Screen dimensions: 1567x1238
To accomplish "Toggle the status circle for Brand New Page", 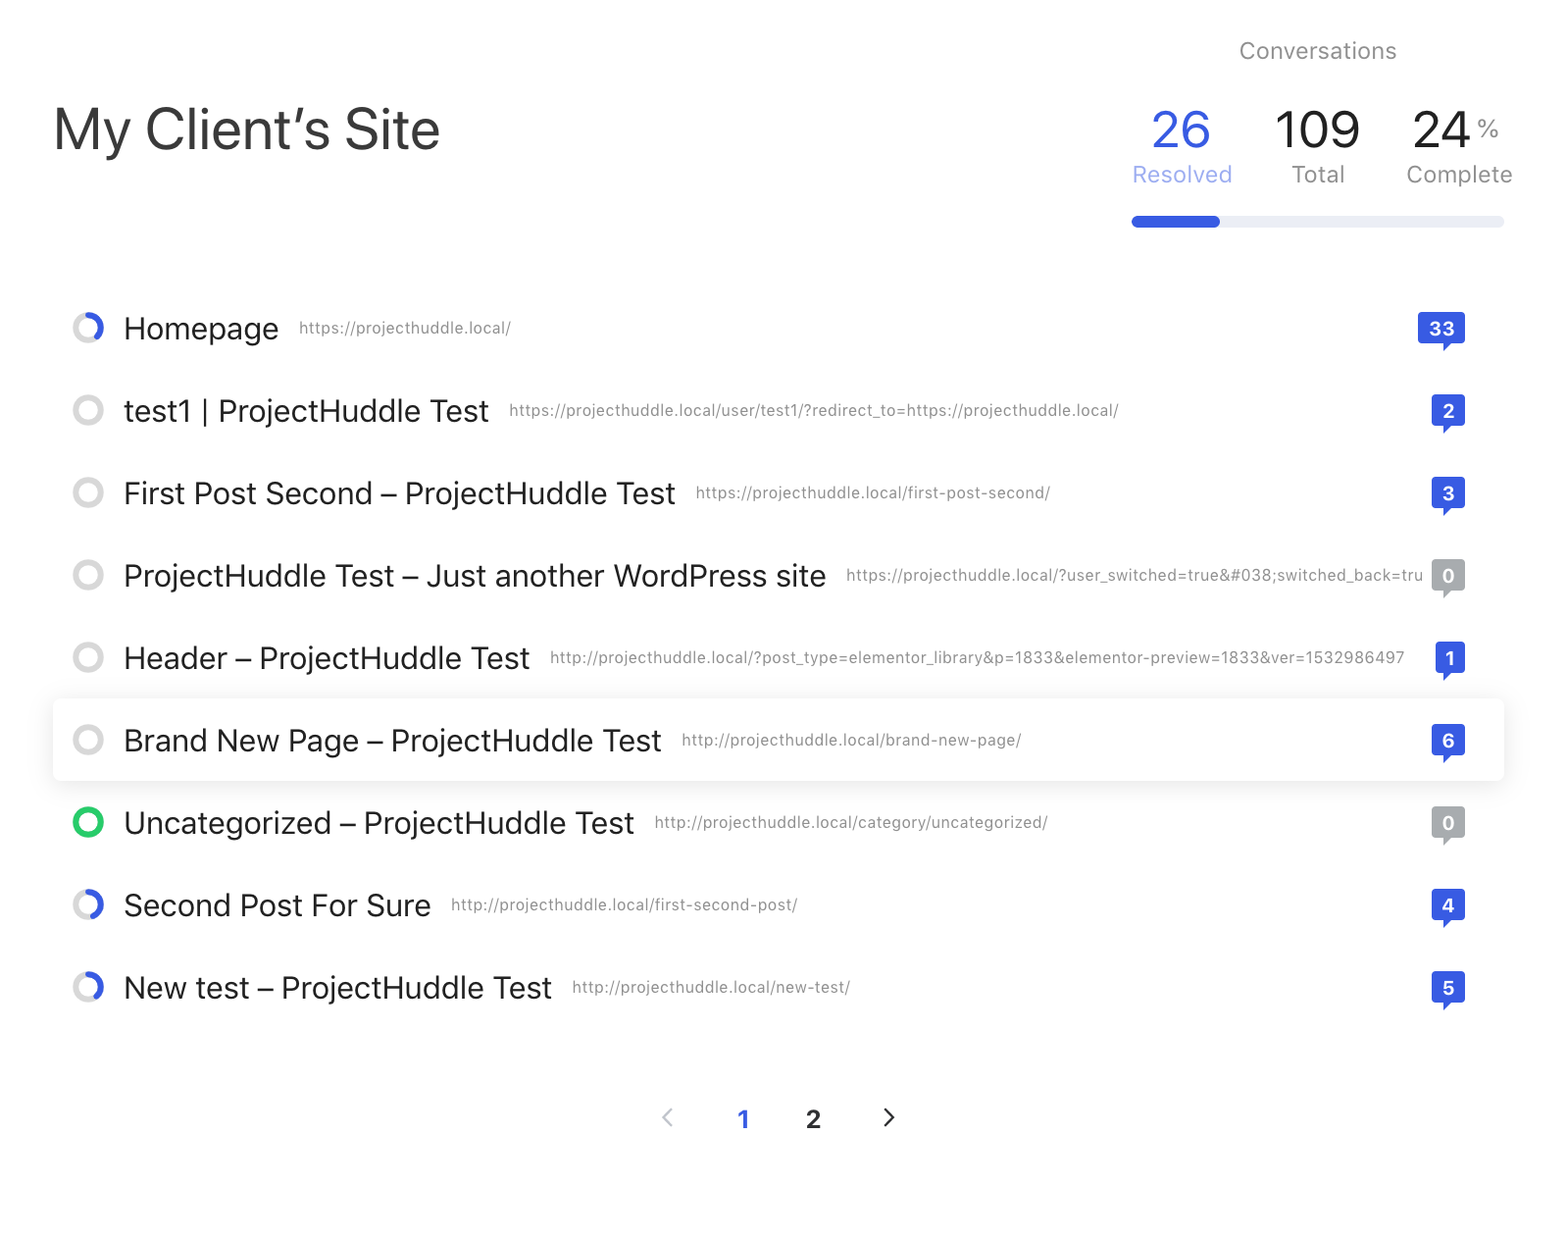I will click(x=88, y=740).
